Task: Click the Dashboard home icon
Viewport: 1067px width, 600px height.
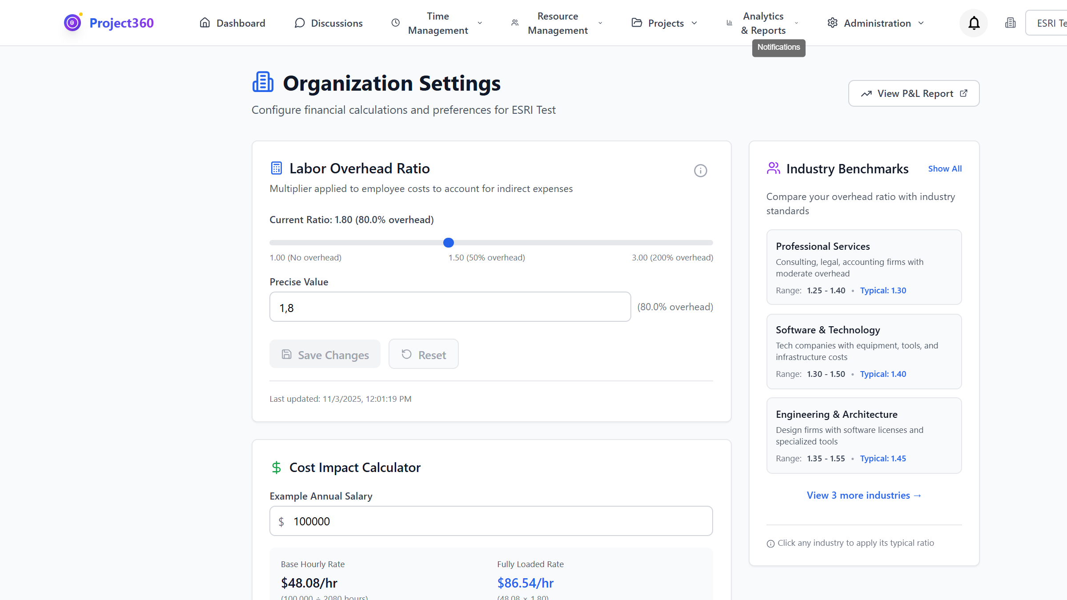Action: click(x=205, y=22)
